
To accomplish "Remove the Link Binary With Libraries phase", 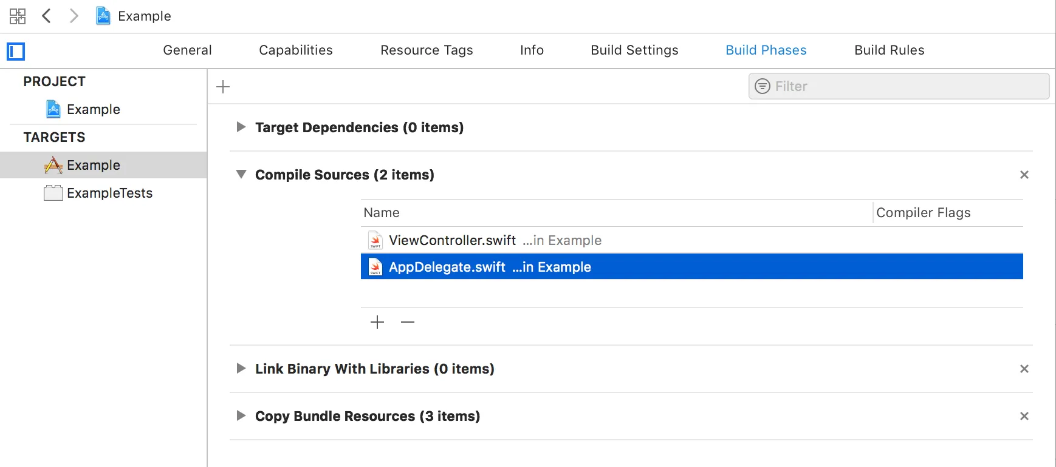I will [x=1024, y=369].
